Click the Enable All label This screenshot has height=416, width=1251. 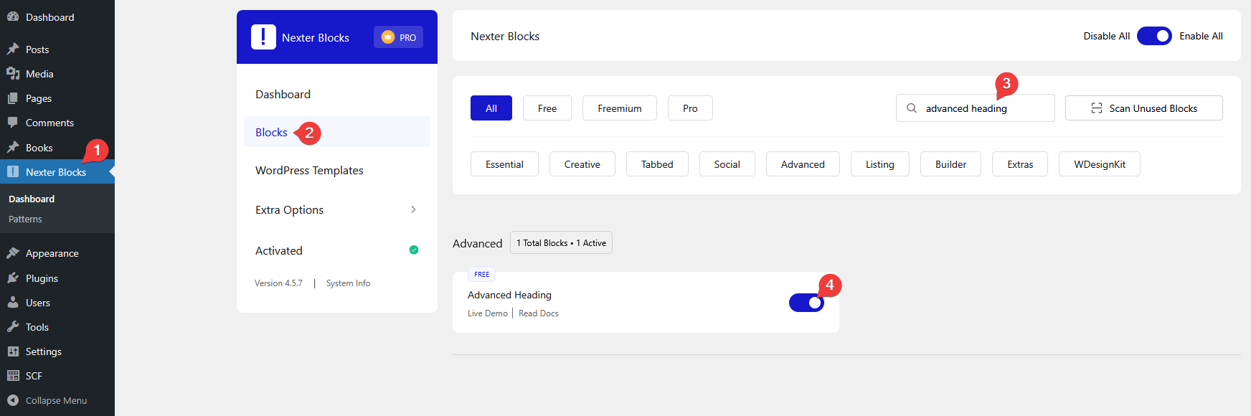1202,36
